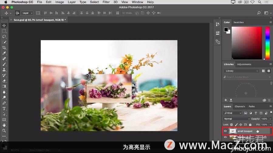Image resolution: width=273 pixels, height=153 pixels.
Task: Toggle pixel layer filter in Layers panel
Action: [245, 113]
